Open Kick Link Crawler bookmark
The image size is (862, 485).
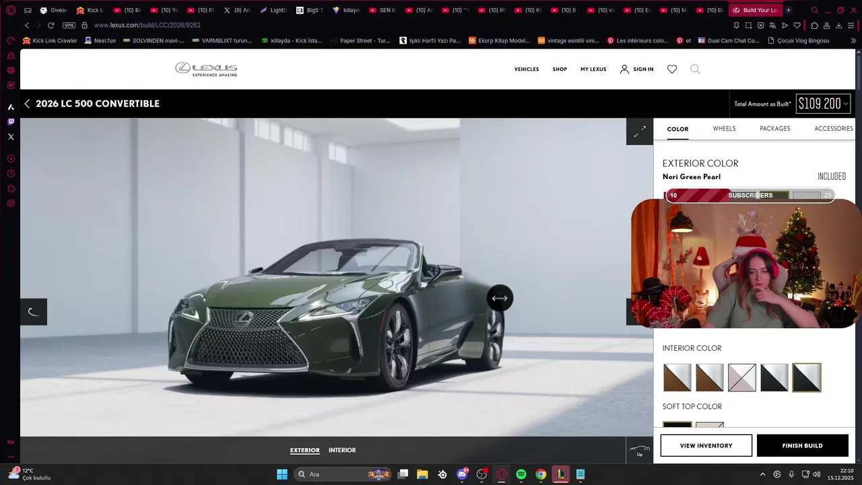click(51, 40)
